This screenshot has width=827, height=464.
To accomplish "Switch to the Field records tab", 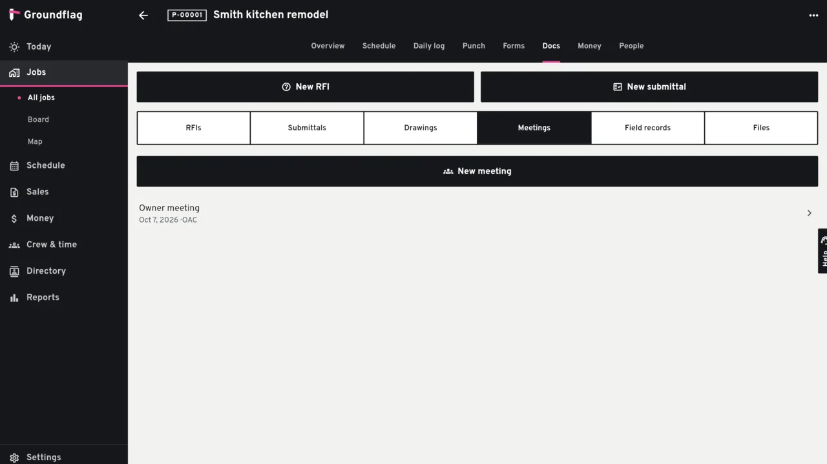I will 647,128.
